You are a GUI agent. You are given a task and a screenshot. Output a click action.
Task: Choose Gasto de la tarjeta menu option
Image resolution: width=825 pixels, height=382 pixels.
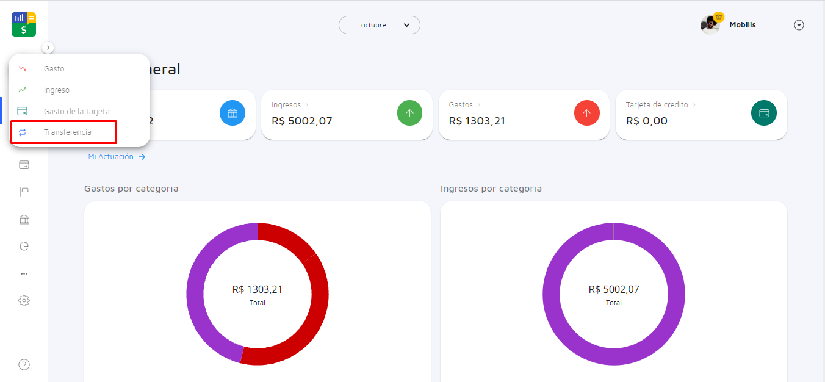coord(76,112)
